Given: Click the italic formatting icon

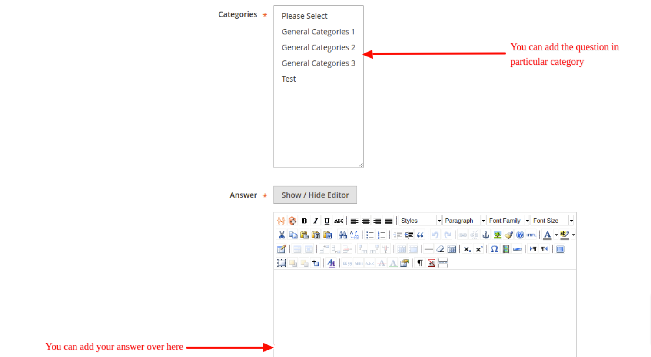Looking at the screenshot, I should pyautogui.click(x=316, y=221).
